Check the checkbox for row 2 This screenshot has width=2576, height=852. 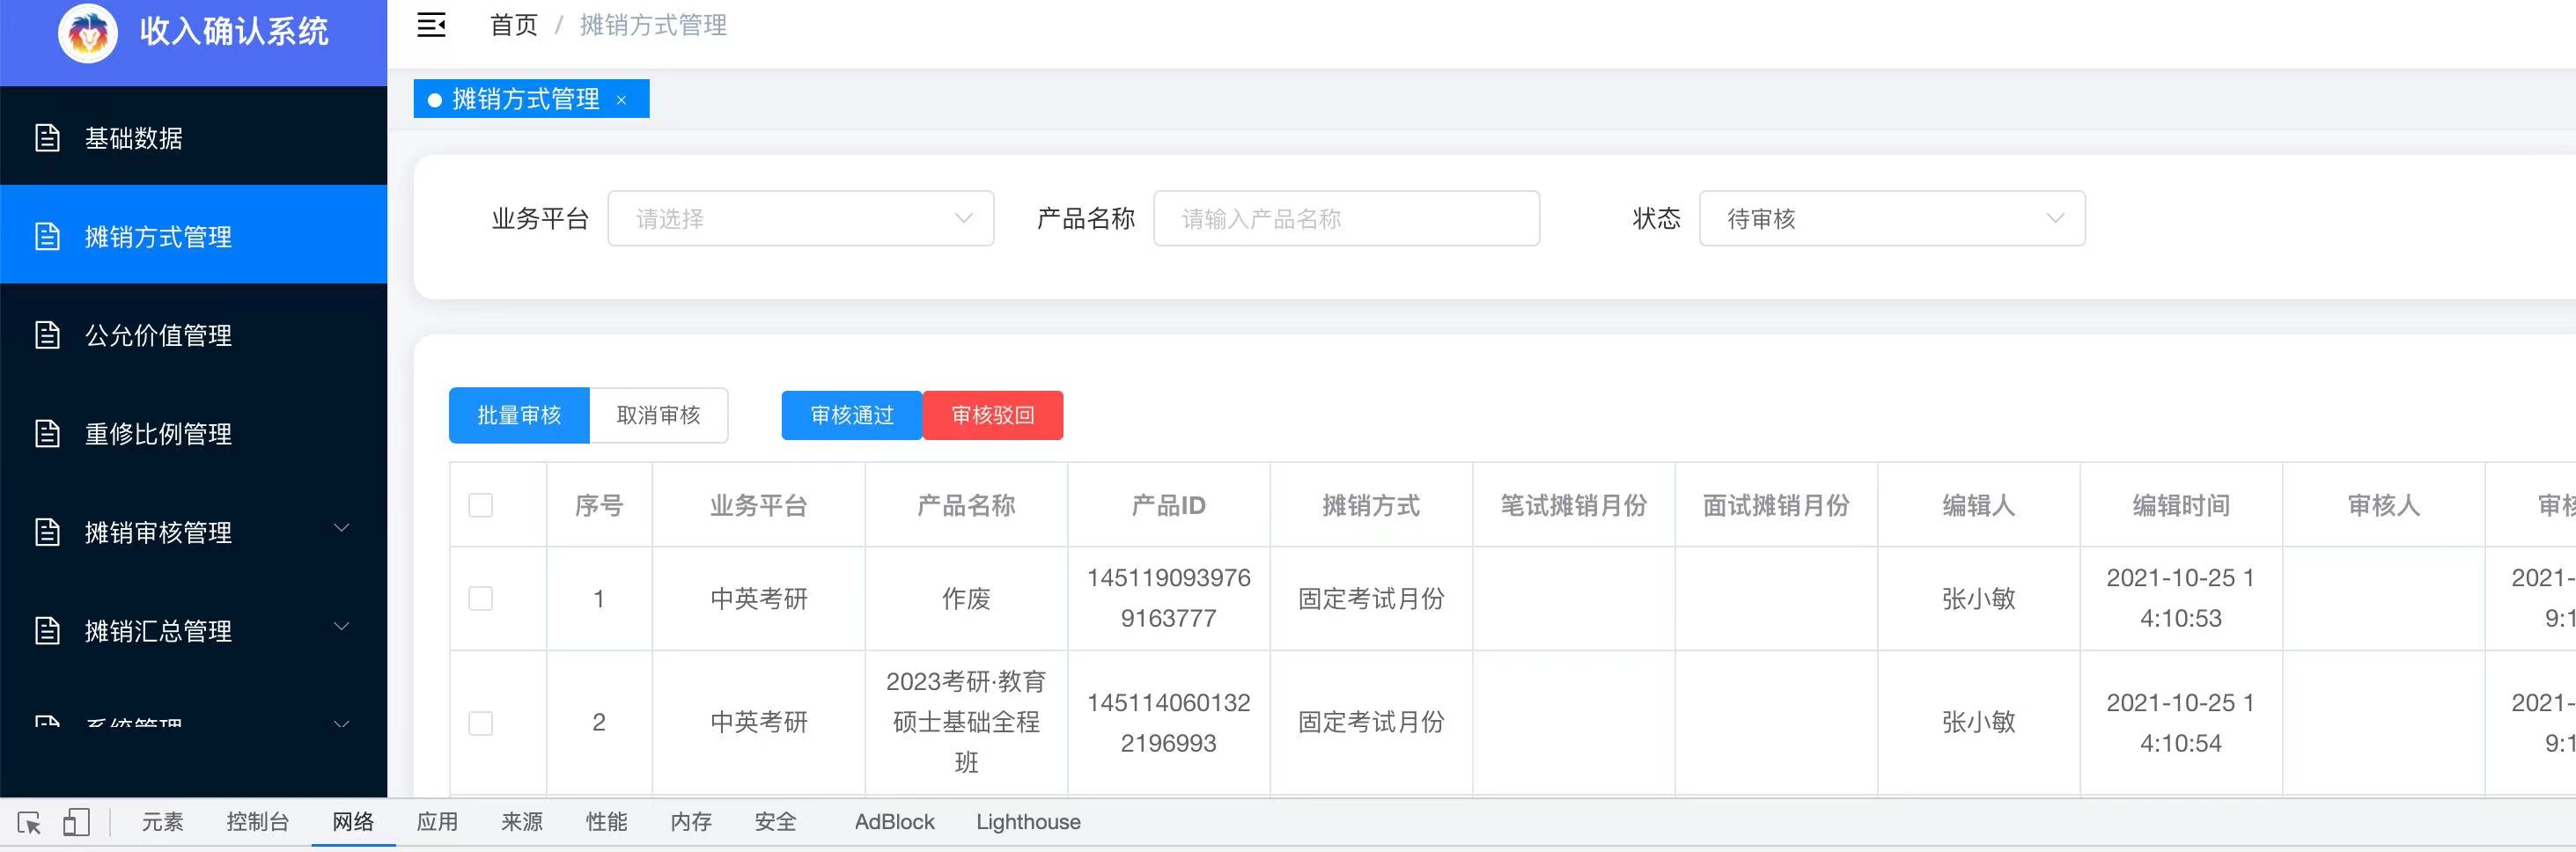point(481,722)
